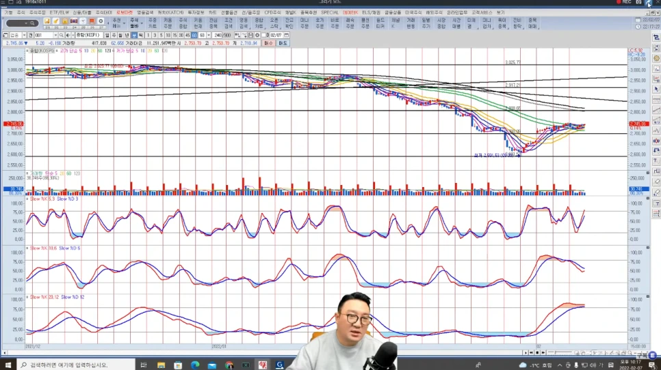Open the 관심종목 toolbar button

pyautogui.click(x=213, y=23)
